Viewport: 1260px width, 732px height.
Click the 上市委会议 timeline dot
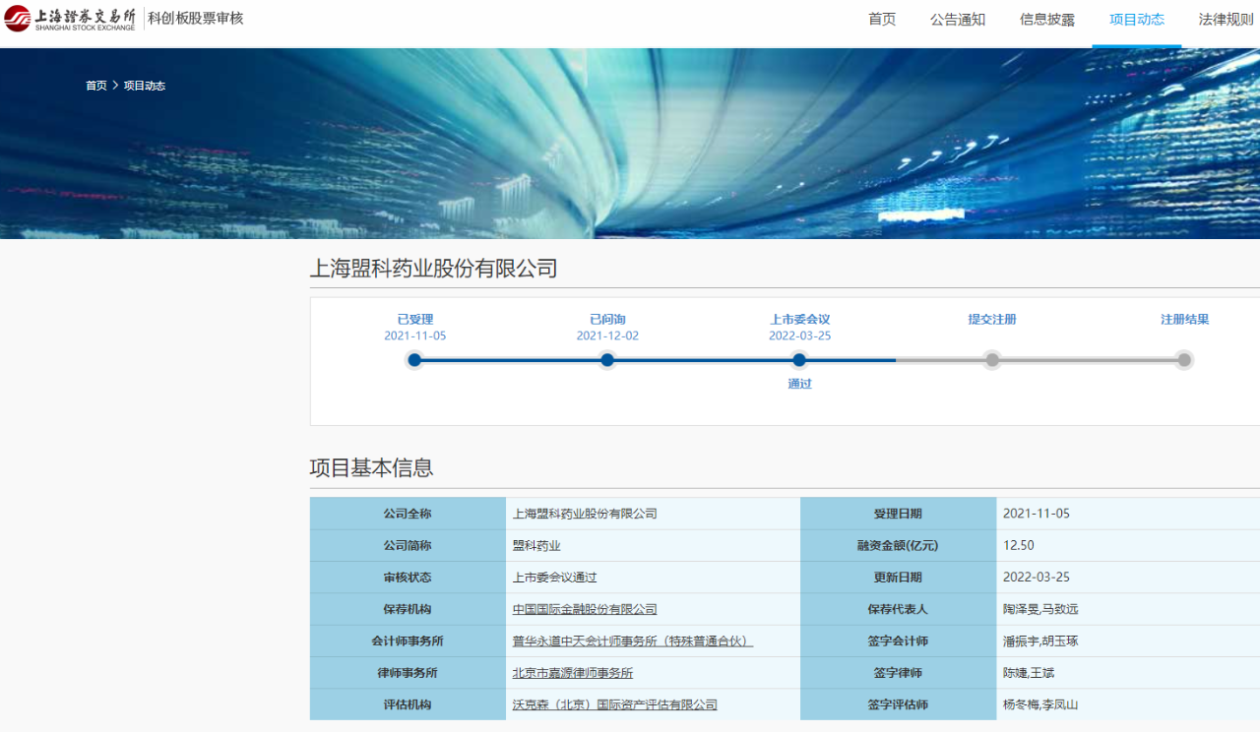pyautogui.click(x=799, y=360)
